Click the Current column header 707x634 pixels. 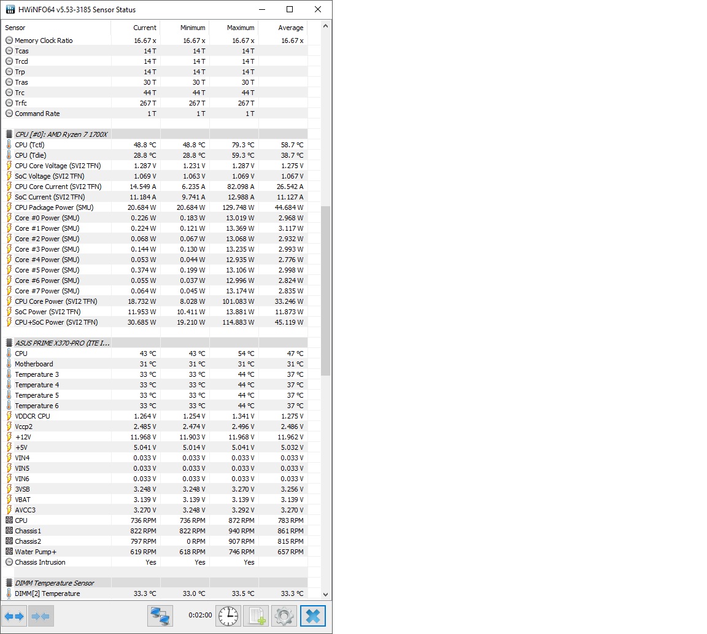136,28
